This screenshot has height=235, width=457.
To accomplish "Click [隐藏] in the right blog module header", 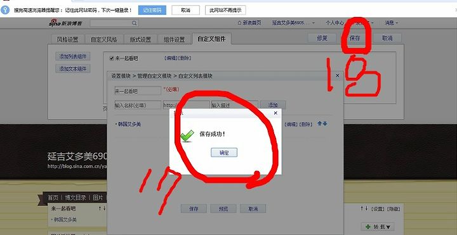I will pos(394,209).
